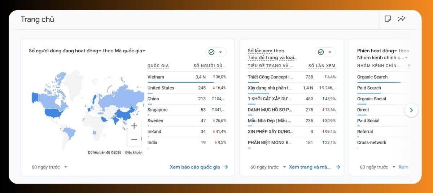The image size is (433, 193).
Task: Click arrow beside Xem trang và mà…
Action: click(x=338, y=167)
